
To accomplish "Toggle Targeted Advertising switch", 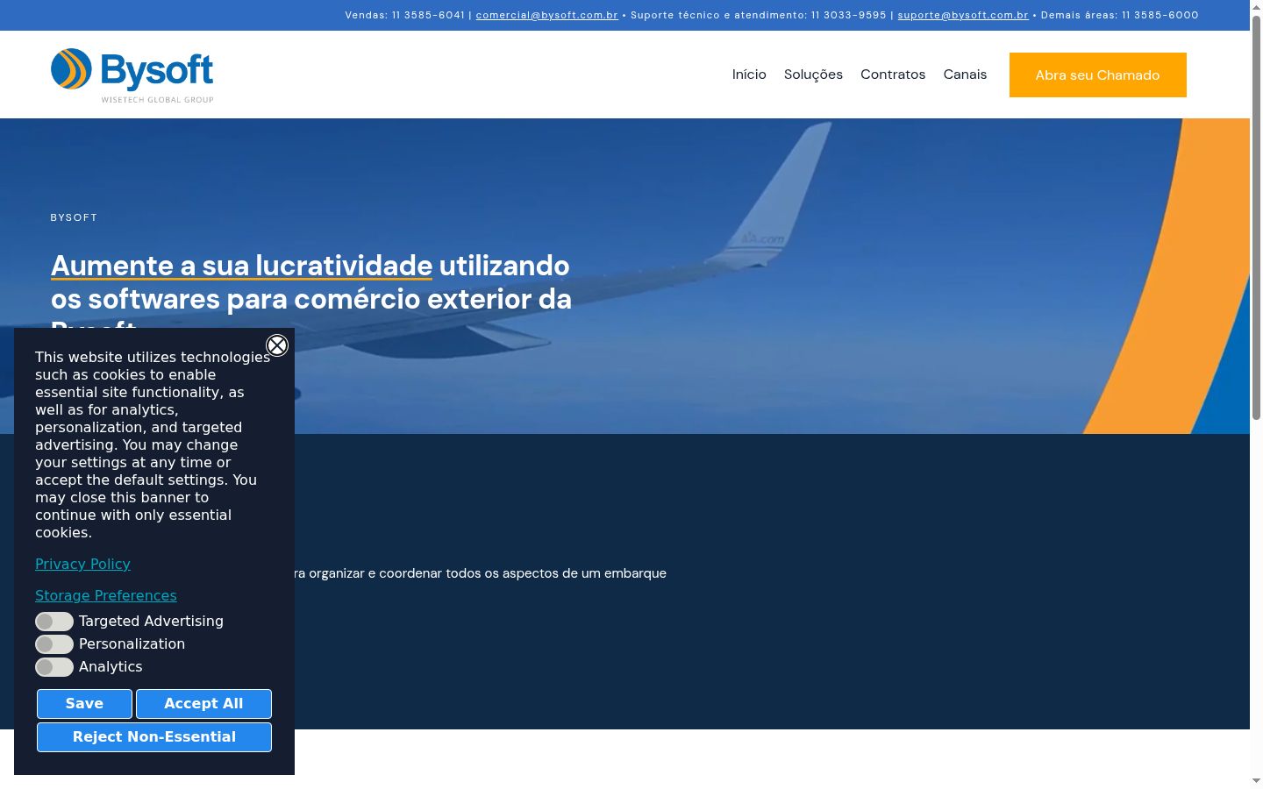I will (54, 622).
